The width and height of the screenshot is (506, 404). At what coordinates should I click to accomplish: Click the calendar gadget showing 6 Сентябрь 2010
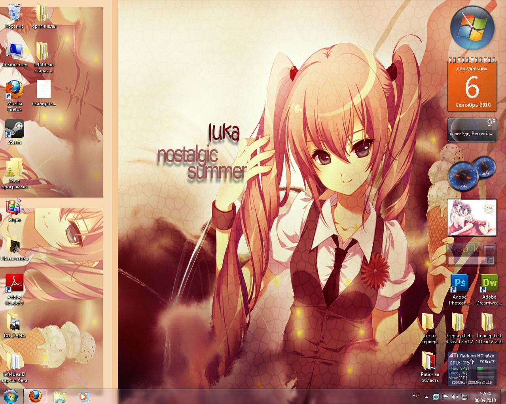pos(472,85)
